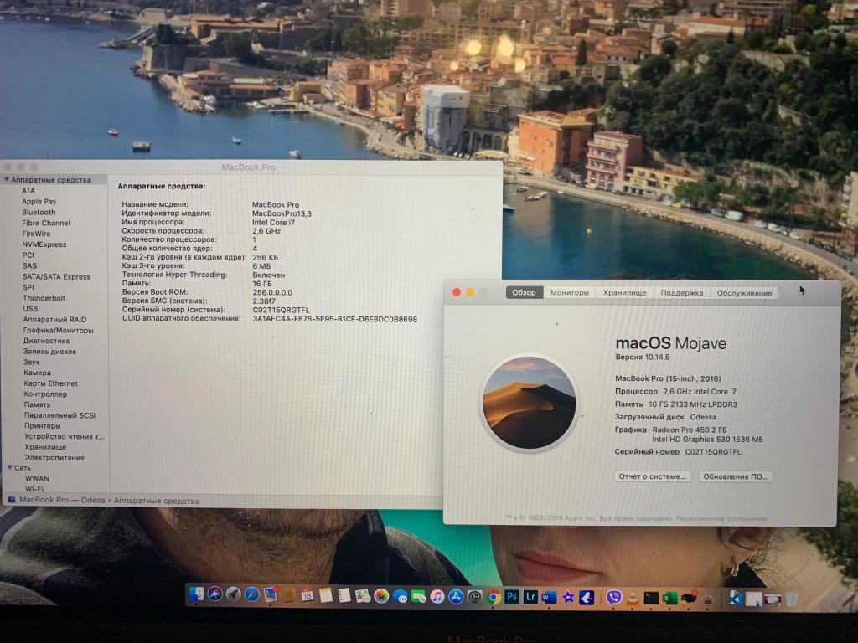858x643 pixels.
Task: Open iTunes from the Dock
Action: click(x=437, y=596)
